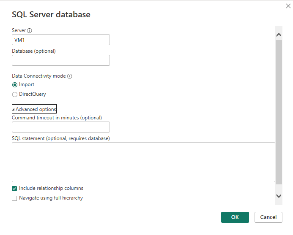Screen dimensions: 293x235
Task: Close the SQL Server database dialog
Action: [288, 6]
